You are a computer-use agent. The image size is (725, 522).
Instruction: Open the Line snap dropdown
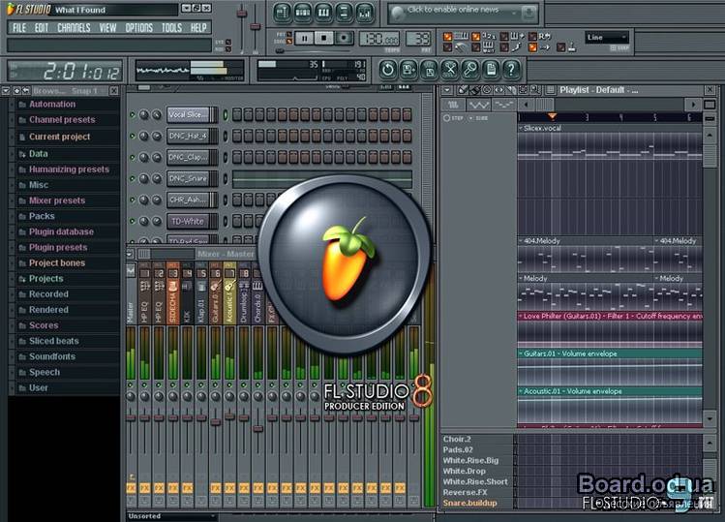point(607,38)
